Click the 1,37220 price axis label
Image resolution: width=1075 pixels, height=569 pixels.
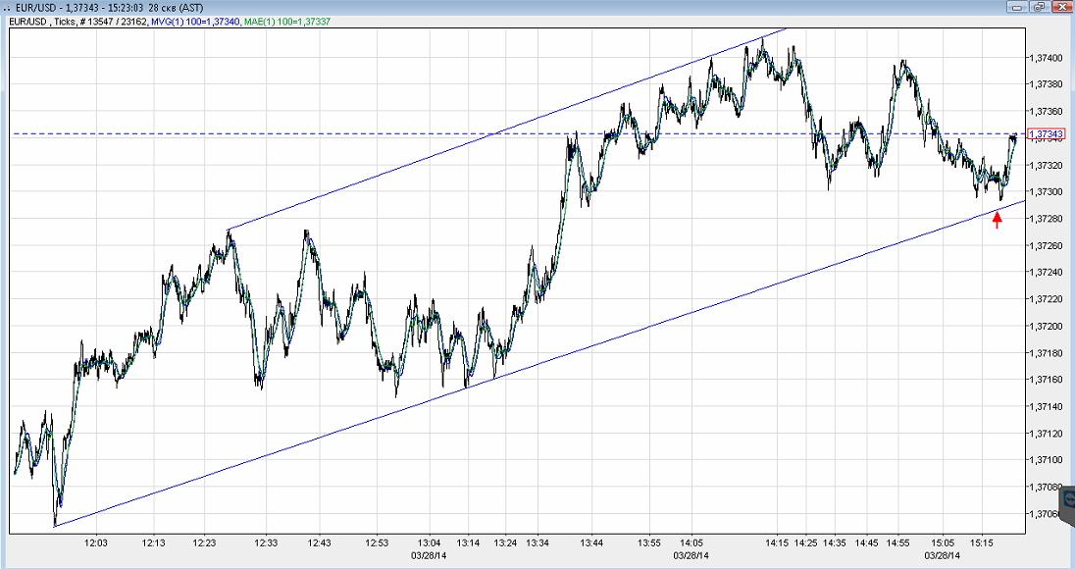tap(1046, 299)
